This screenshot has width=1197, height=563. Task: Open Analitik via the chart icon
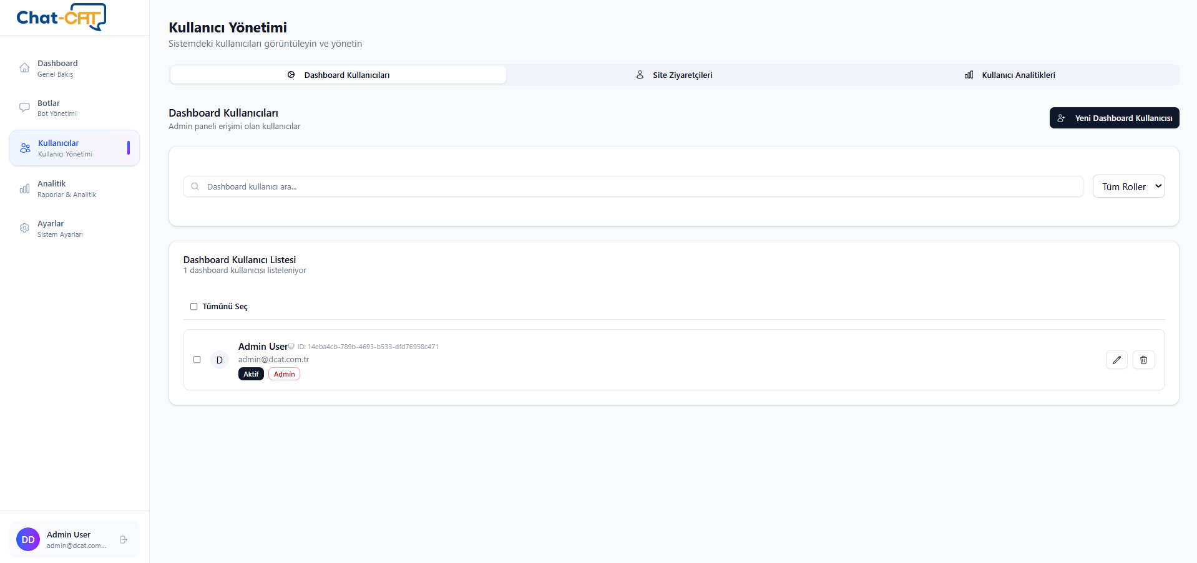click(24, 188)
